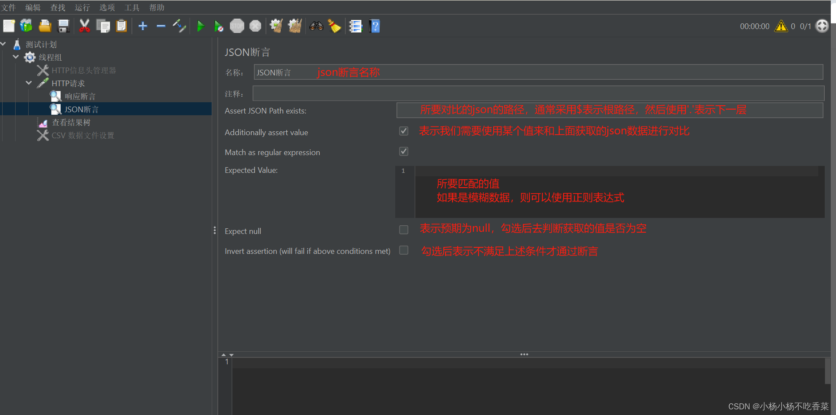Screen dimensions: 836x415
Task: Collapse the 测试计划 tree node
Action: tap(3, 44)
